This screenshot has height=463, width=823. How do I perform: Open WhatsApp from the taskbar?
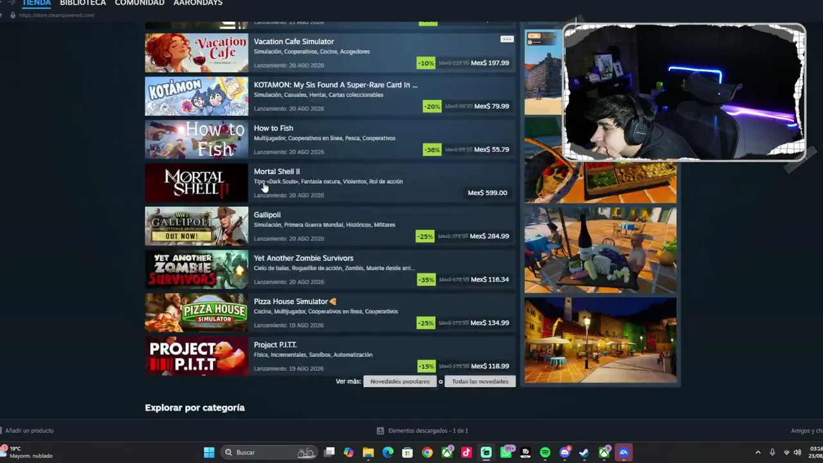pos(506,453)
